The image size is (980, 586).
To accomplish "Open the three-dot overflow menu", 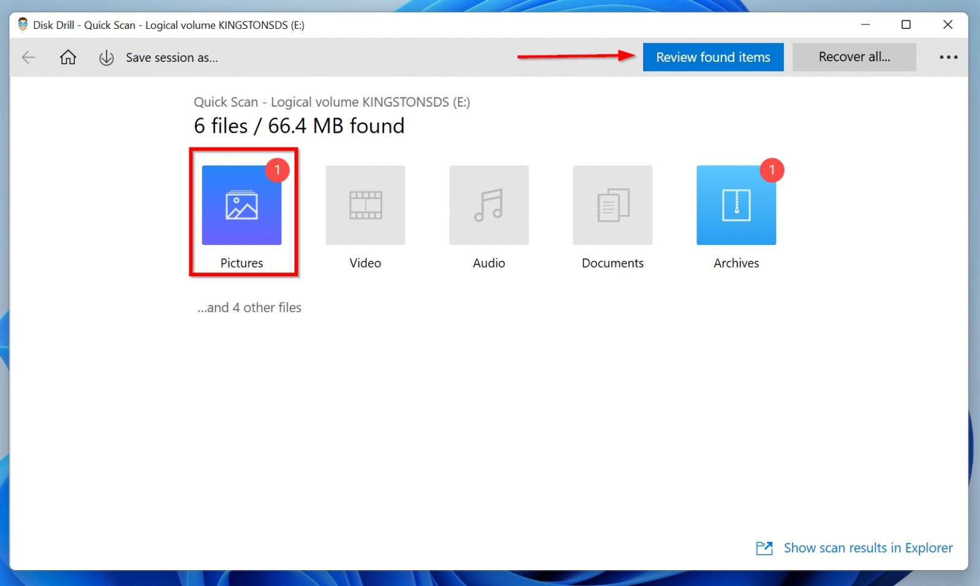I will point(948,57).
